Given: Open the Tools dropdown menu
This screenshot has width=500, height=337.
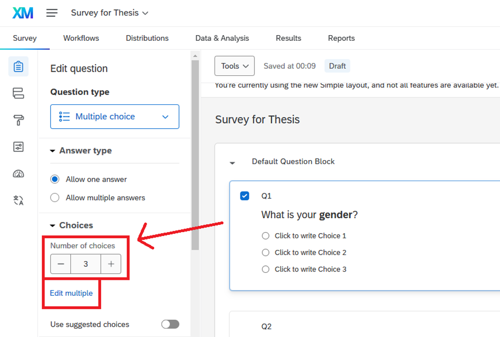Looking at the screenshot, I should (234, 66).
